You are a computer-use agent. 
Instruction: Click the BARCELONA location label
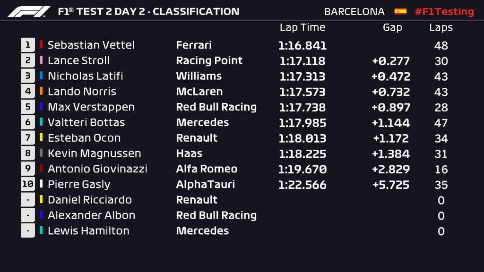pos(354,12)
